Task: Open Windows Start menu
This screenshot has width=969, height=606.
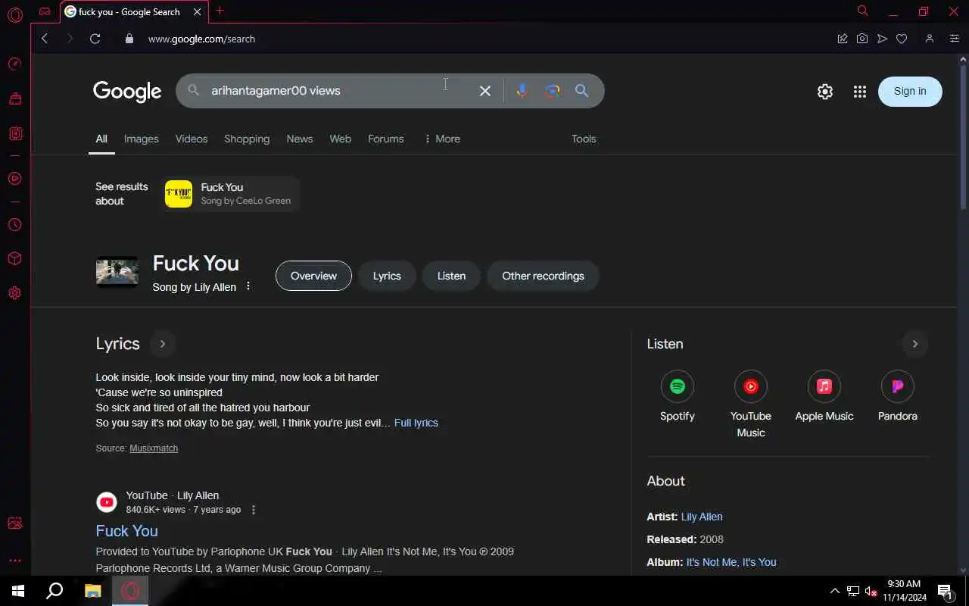Action: point(18,591)
